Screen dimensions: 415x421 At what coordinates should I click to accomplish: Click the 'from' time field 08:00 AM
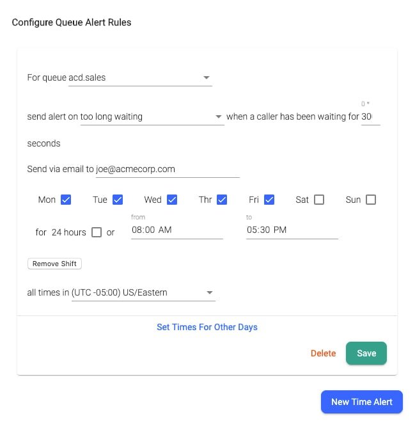point(176,230)
